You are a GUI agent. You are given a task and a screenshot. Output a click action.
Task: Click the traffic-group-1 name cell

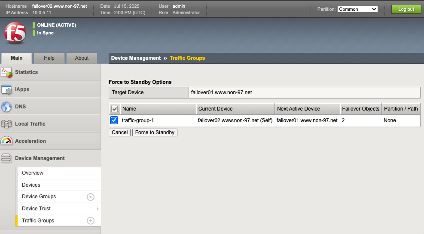pos(137,120)
